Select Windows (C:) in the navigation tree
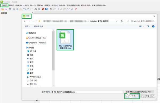The width and height of the screenshot is (160, 103). click(34, 77)
